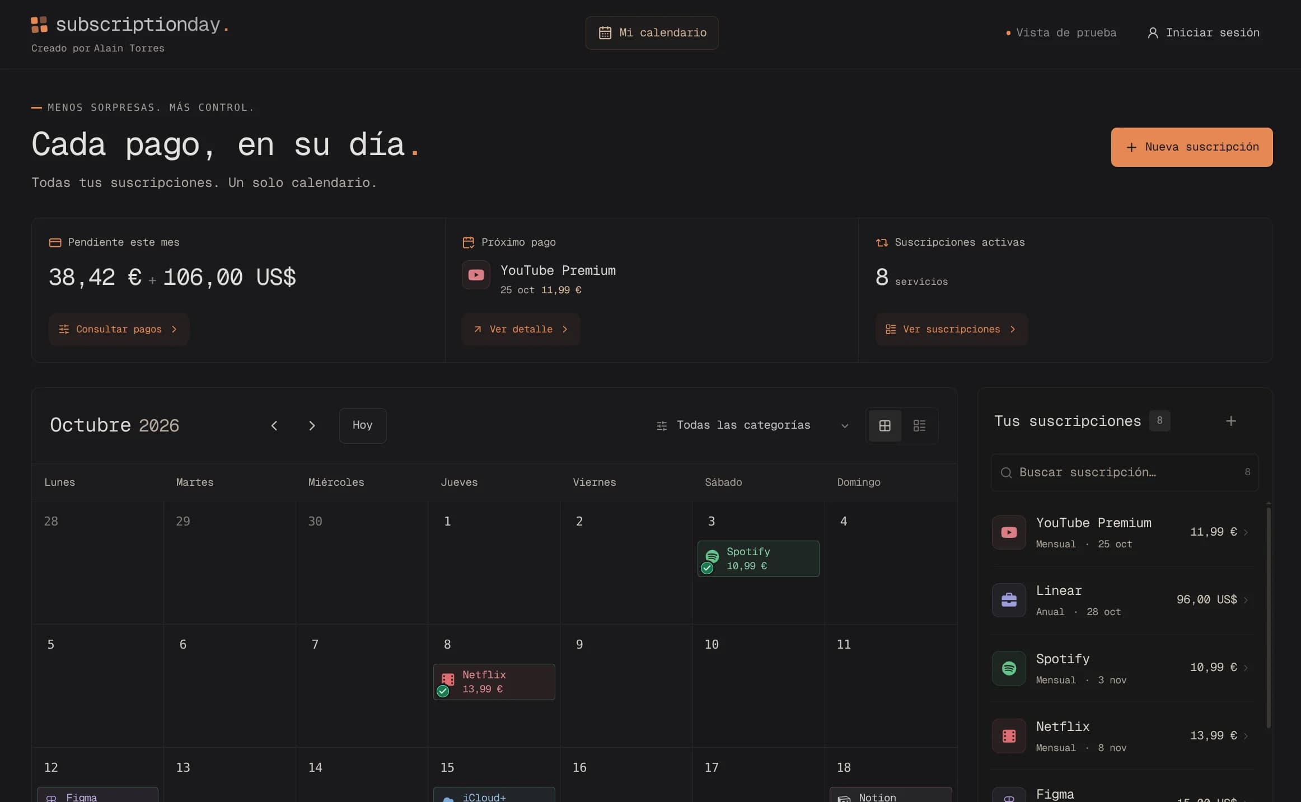Viewport: 1301px width, 802px height.
Task: Expand the Netflix row chevron
Action: (x=1246, y=736)
